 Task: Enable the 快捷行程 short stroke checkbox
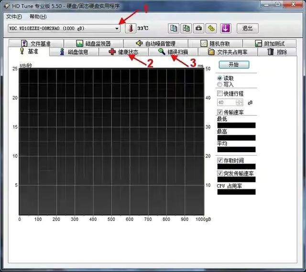pos(220,94)
